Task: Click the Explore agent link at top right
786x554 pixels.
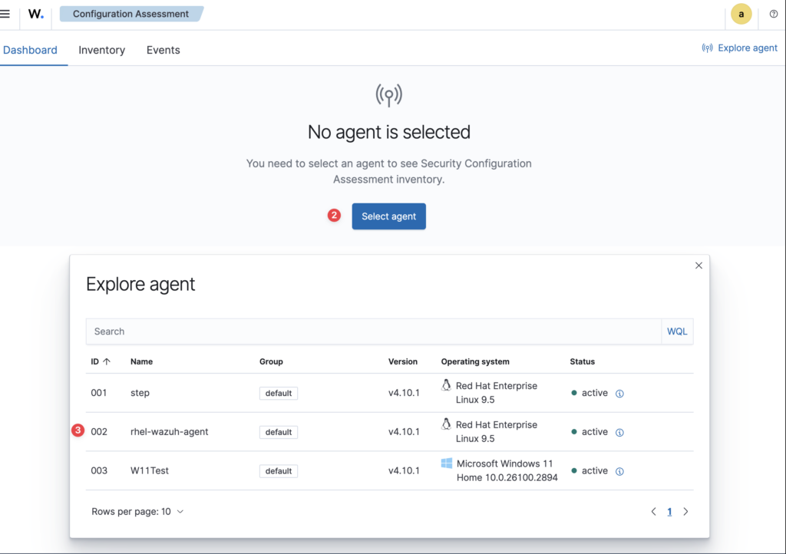Action: 740,48
